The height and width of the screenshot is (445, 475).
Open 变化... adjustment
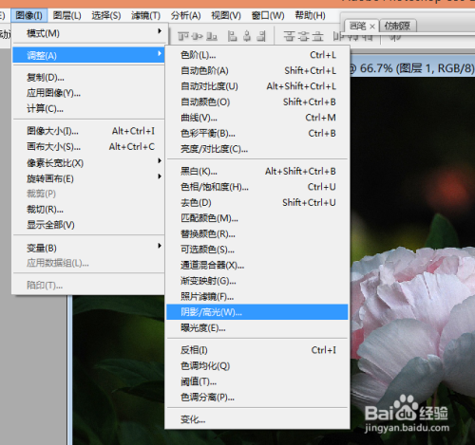257,419
